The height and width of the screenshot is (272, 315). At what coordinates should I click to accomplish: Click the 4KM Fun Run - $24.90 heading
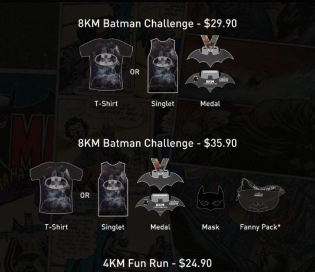[157, 263]
